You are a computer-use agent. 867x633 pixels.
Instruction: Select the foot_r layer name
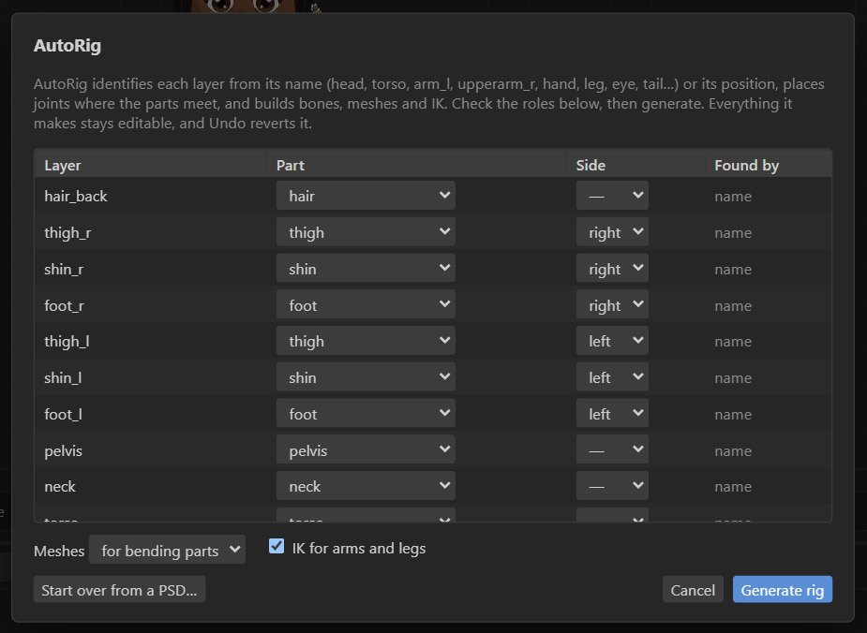coord(64,305)
